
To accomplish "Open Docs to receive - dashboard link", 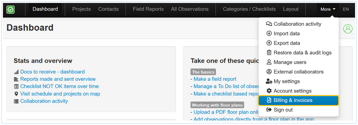I will [52, 72].
